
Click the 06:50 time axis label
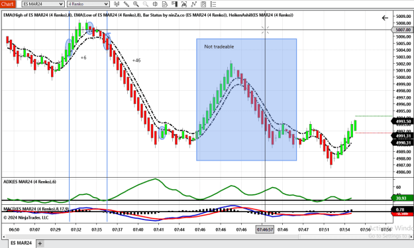click(x=14, y=229)
